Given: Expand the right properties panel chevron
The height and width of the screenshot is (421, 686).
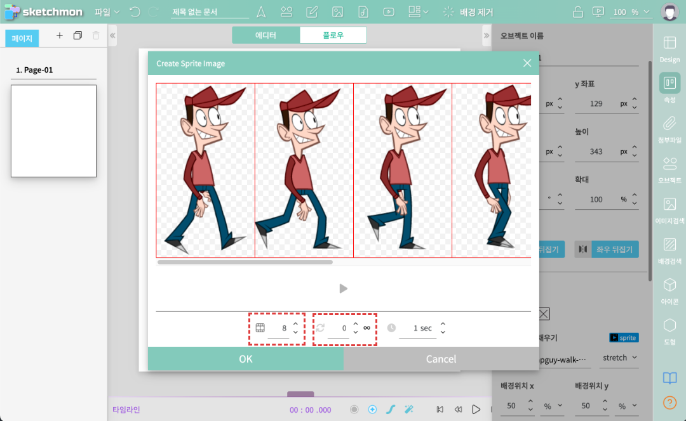Looking at the screenshot, I should tap(486, 36).
